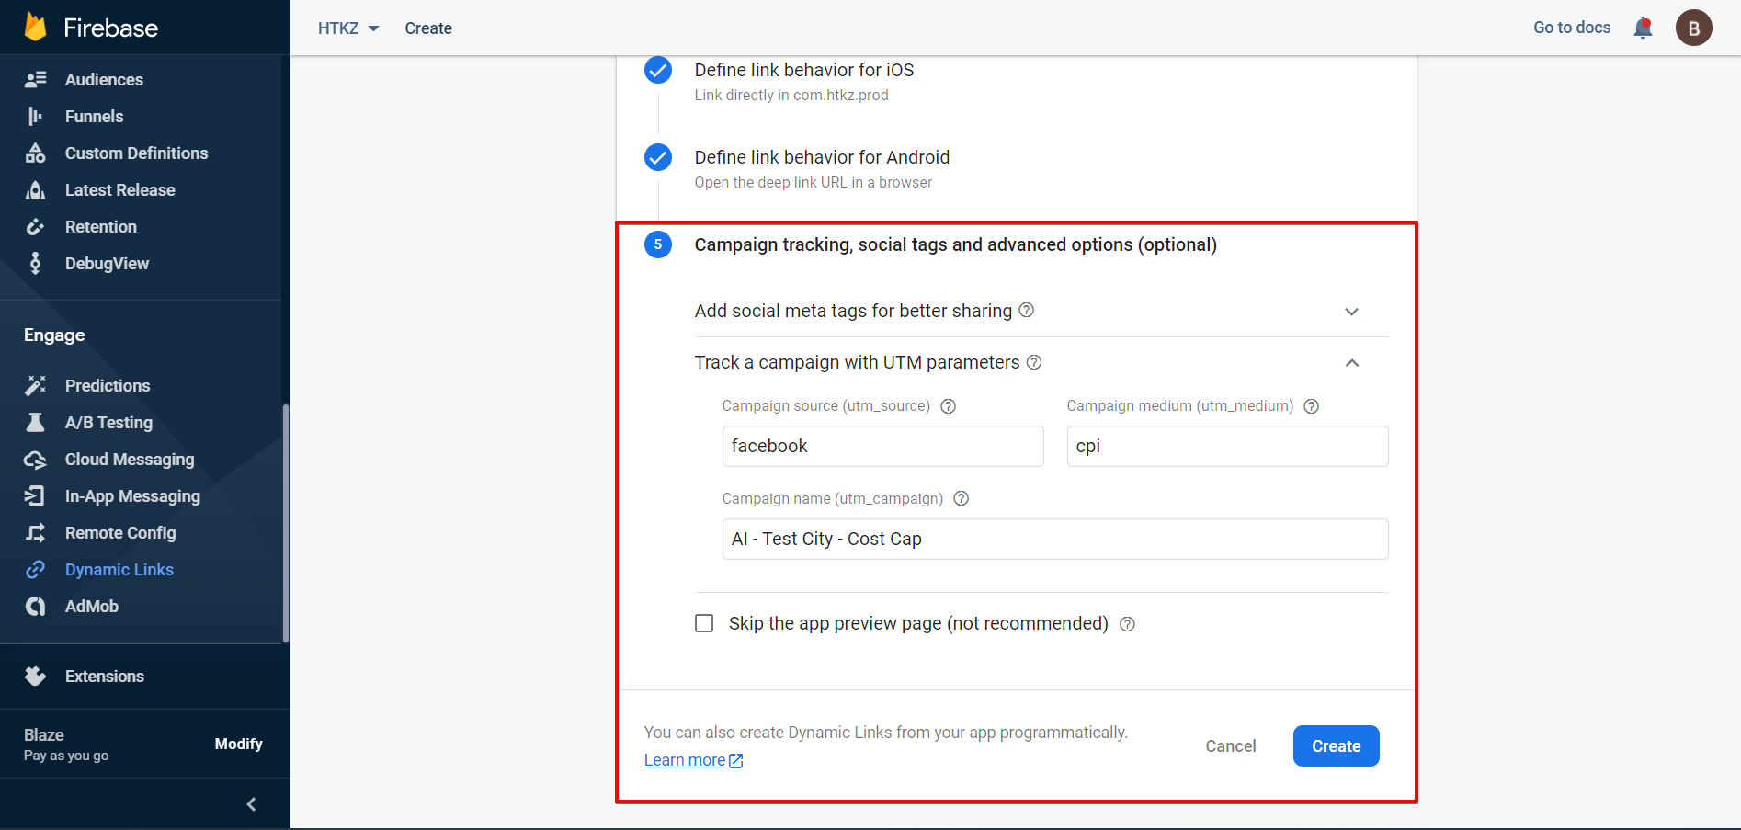Click the notifications bell icon
This screenshot has width=1741, height=830.
click(x=1643, y=28)
